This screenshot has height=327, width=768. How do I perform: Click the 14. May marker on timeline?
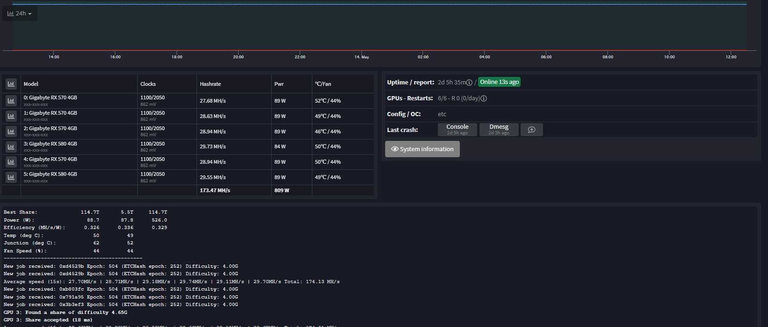[361, 57]
